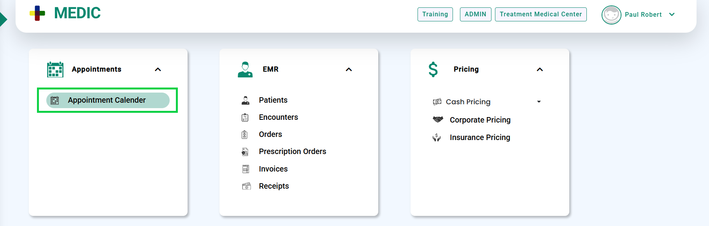The width and height of the screenshot is (709, 226).
Task: Open Appointment Calender menu item
Action: 107,100
